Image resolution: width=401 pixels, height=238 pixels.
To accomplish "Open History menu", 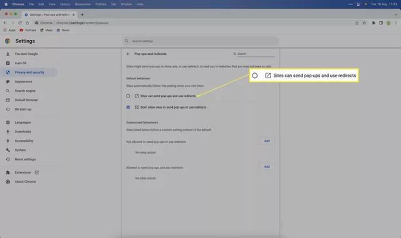I will pyautogui.click(x=65, y=4).
